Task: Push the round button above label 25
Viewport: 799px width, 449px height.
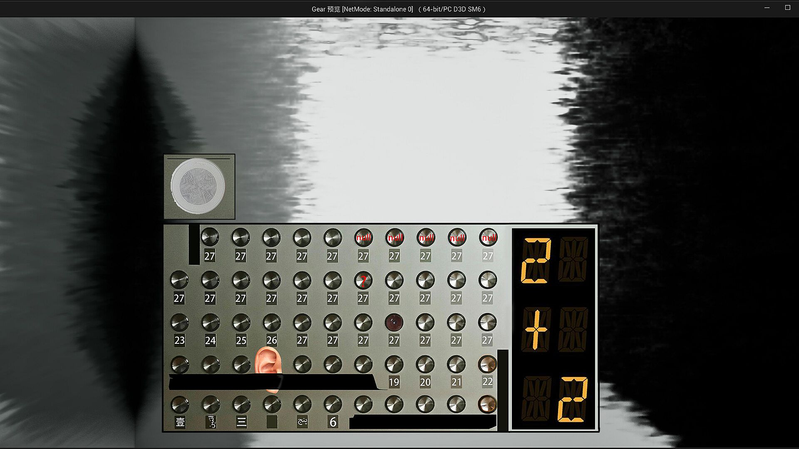Action: click(241, 323)
